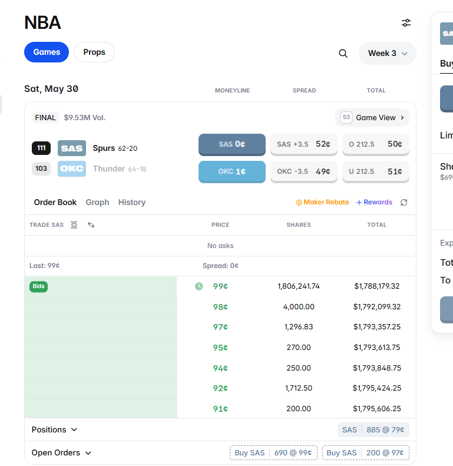Image resolution: width=453 pixels, height=466 pixels.
Task: Open the Graph tab
Action: (x=98, y=203)
